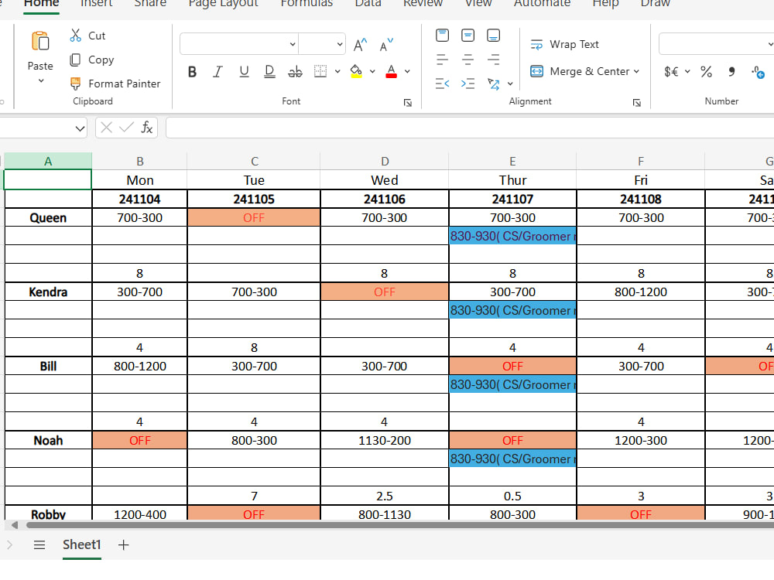The image size is (774, 580).
Task: Click the text orientation icon
Action: [493, 84]
